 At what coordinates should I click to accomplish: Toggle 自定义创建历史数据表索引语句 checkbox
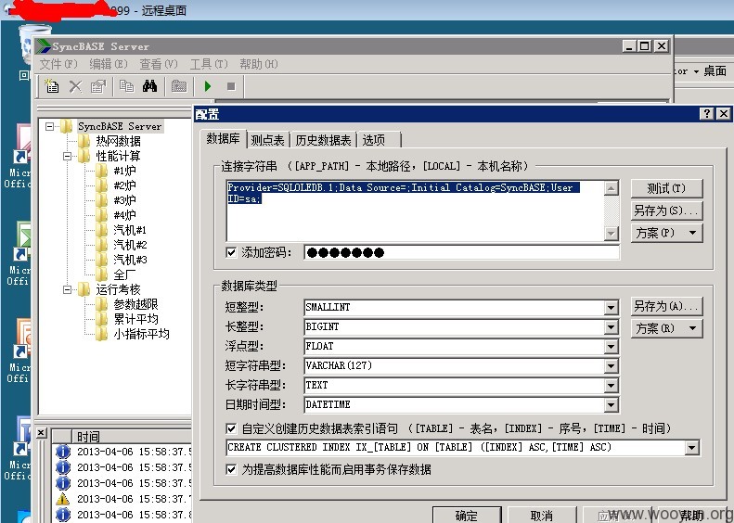click(231, 428)
